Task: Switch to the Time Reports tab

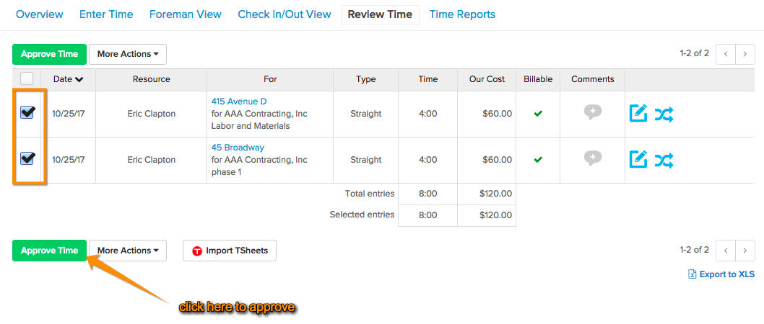Action: (x=462, y=14)
